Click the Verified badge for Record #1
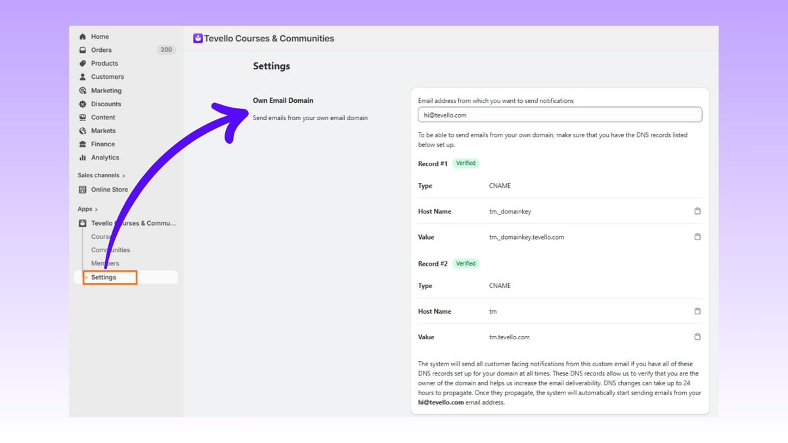 click(x=466, y=163)
